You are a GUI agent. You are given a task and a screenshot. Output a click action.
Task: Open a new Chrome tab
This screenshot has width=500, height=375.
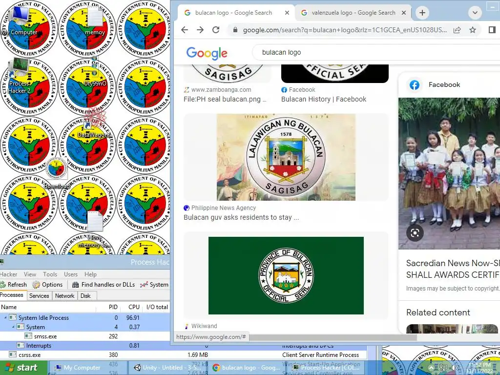point(422,13)
